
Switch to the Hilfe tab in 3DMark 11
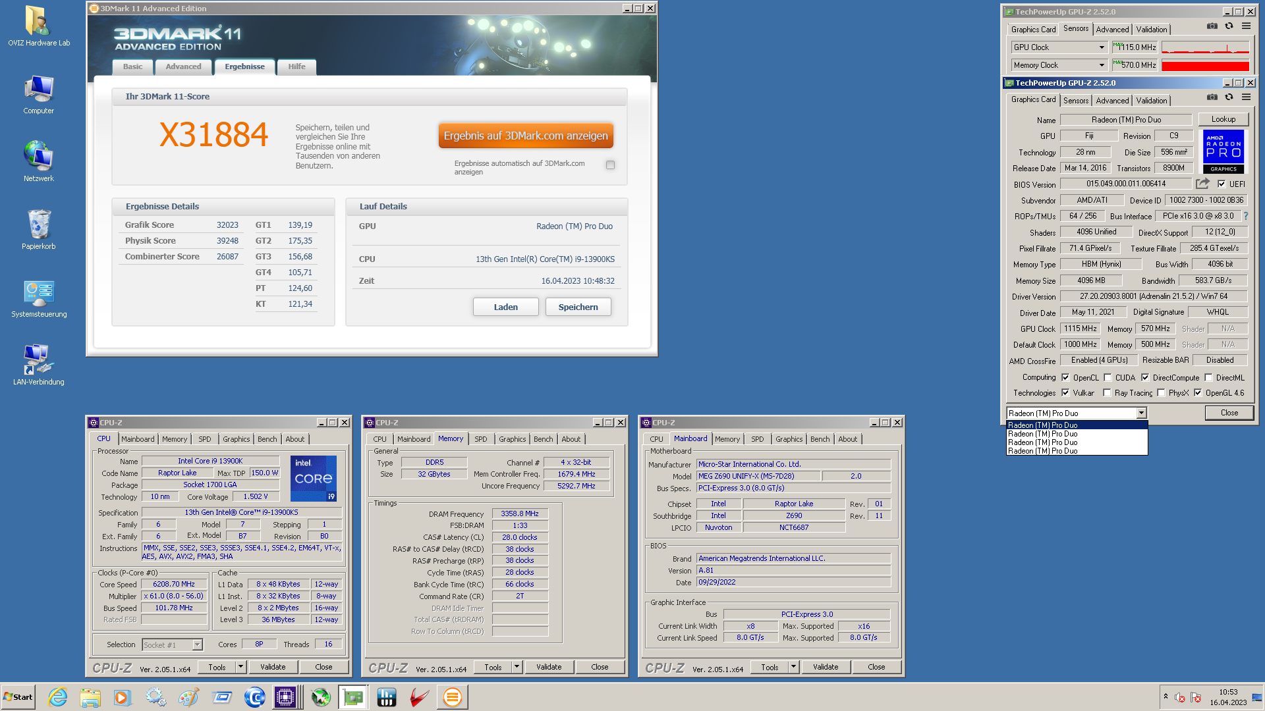[x=296, y=66]
